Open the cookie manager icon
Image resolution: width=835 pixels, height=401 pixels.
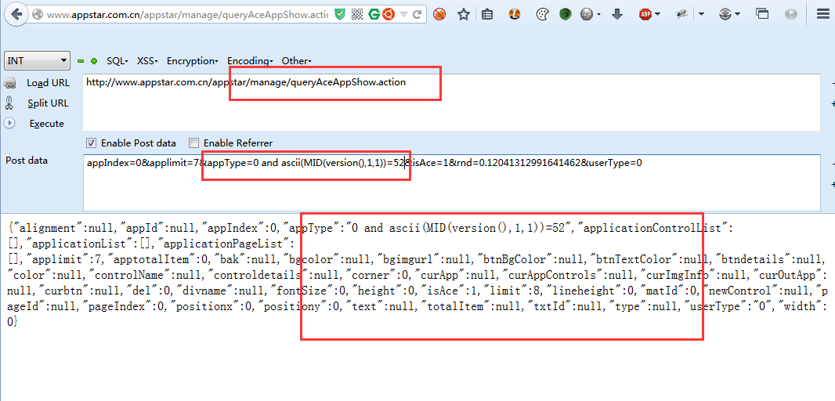pos(542,15)
